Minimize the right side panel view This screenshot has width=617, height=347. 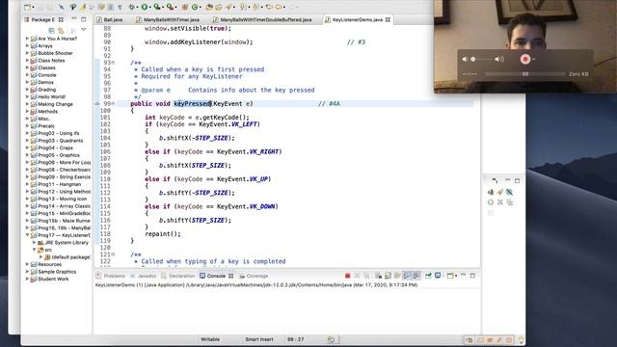point(508,180)
